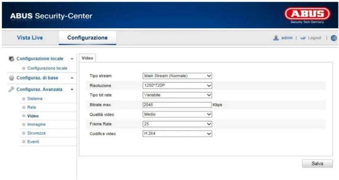The width and height of the screenshot is (339, 180).
Task: Click the Configurazione locale section icon
Action: click(12, 59)
